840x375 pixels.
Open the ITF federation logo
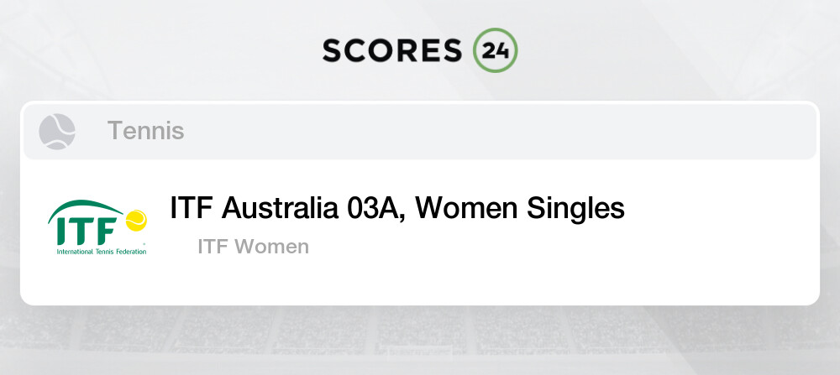[97, 227]
